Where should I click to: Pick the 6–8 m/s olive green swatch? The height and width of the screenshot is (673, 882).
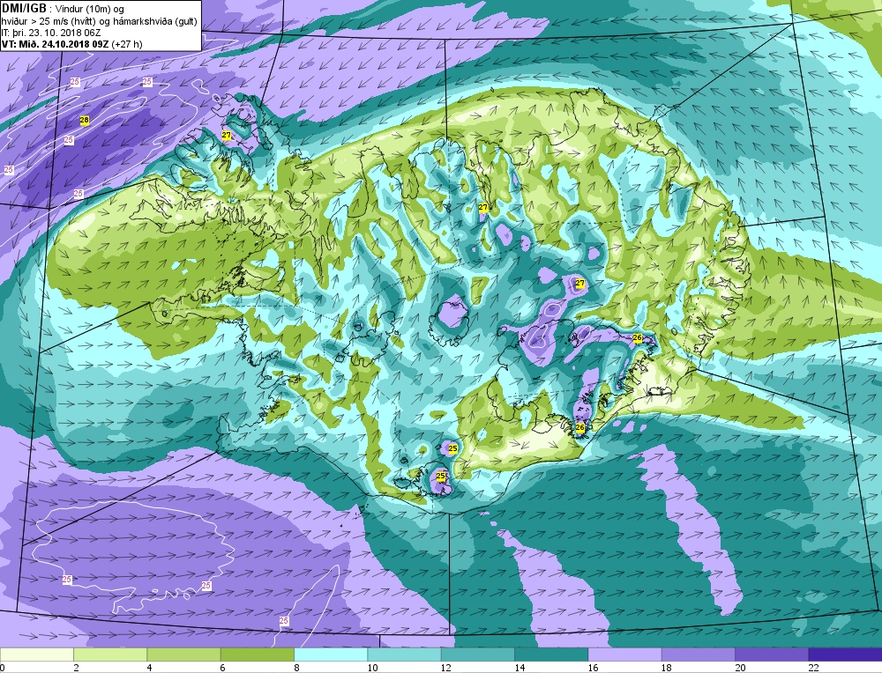click(258, 655)
